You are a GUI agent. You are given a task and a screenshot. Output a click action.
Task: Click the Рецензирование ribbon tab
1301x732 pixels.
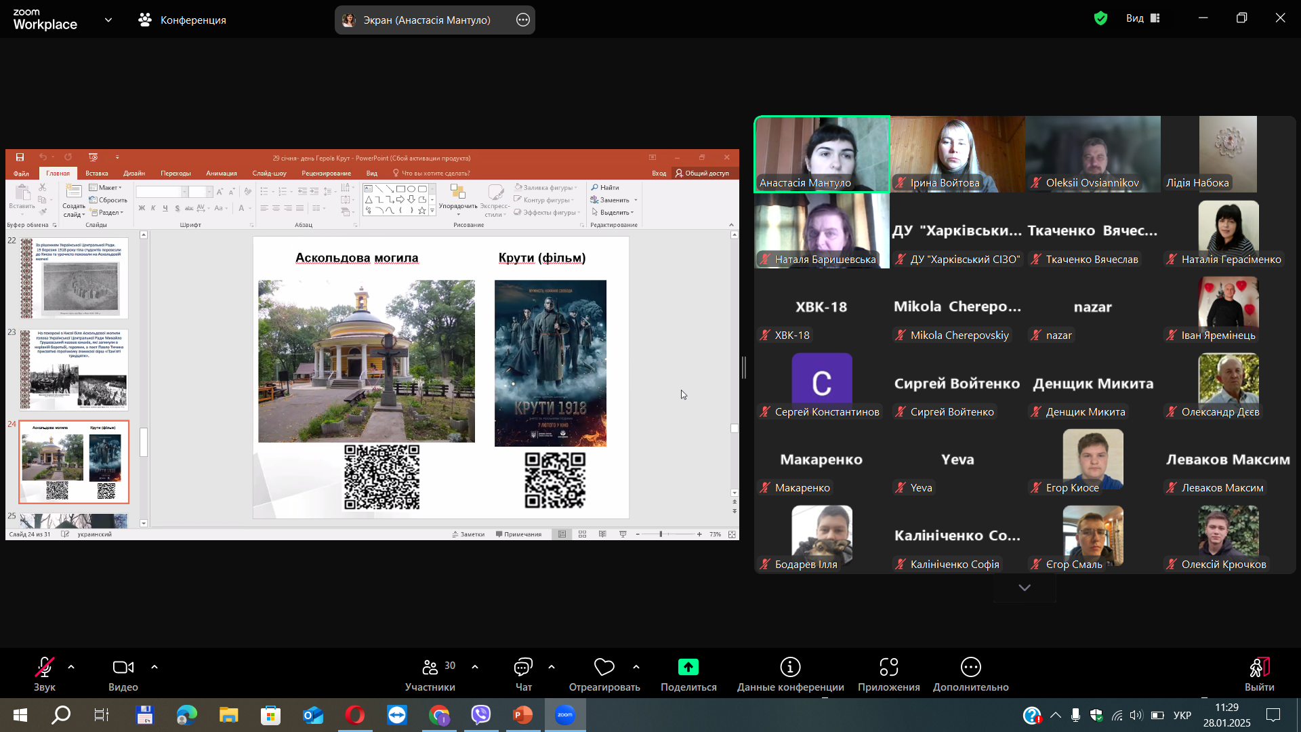(326, 174)
